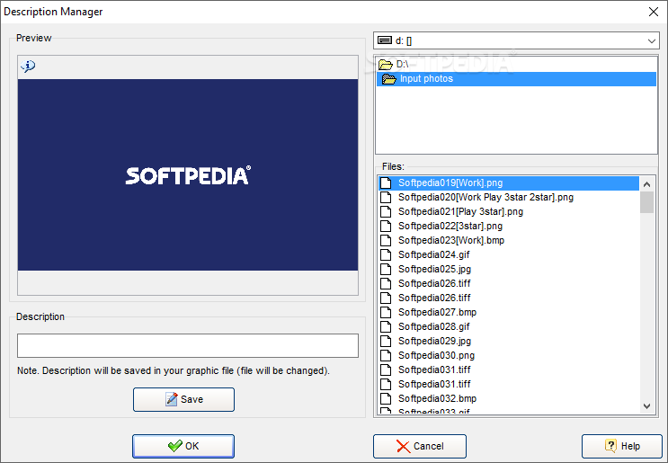Click the files list scroll up arrow
This screenshot has width=668, height=463.
click(x=646, y=184)
